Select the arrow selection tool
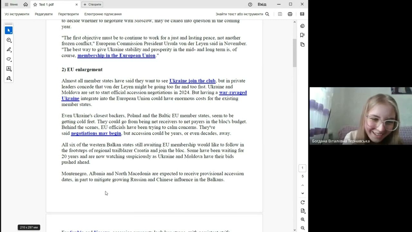The width and height of the screenshot is (412, 232). [x=9, y=30]
